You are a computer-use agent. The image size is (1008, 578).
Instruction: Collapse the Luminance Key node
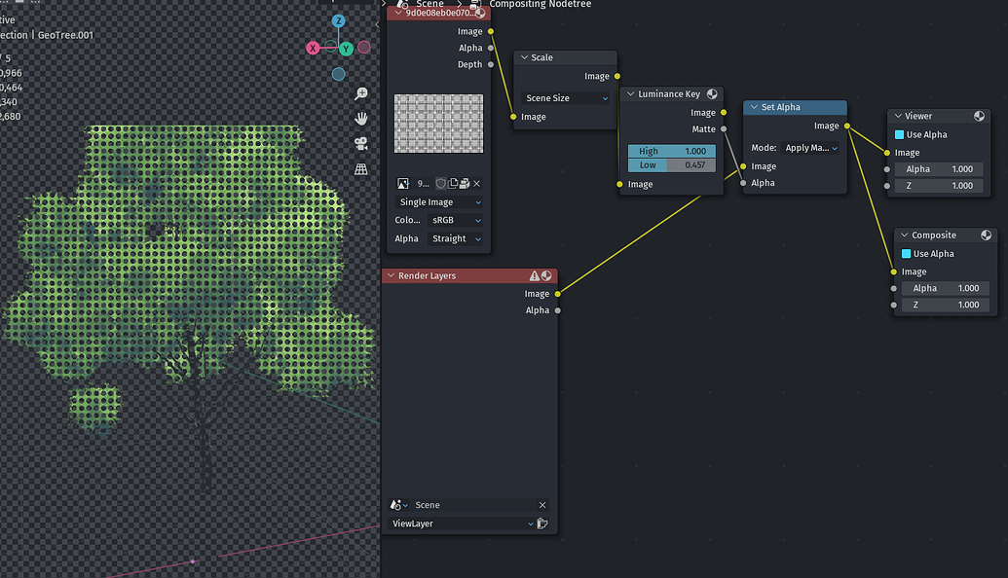[631, 93]
